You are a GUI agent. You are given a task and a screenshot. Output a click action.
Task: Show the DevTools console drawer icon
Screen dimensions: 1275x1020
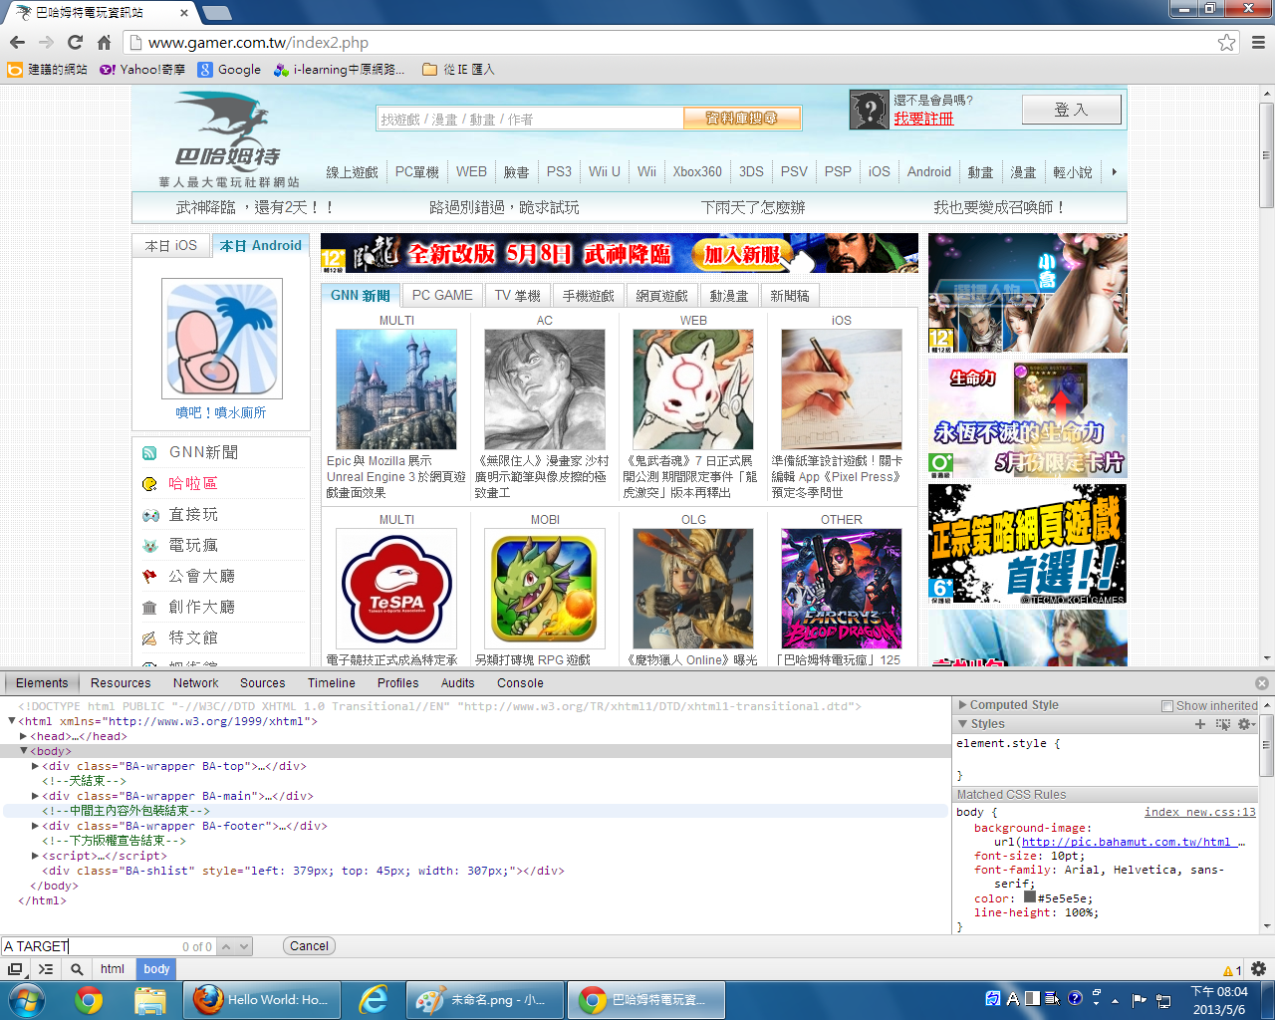pos(46,969)
